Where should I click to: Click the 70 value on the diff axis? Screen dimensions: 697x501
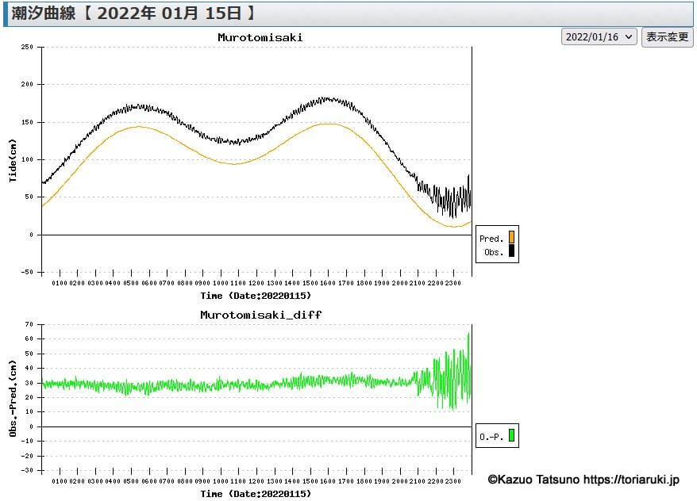point(29,324)
